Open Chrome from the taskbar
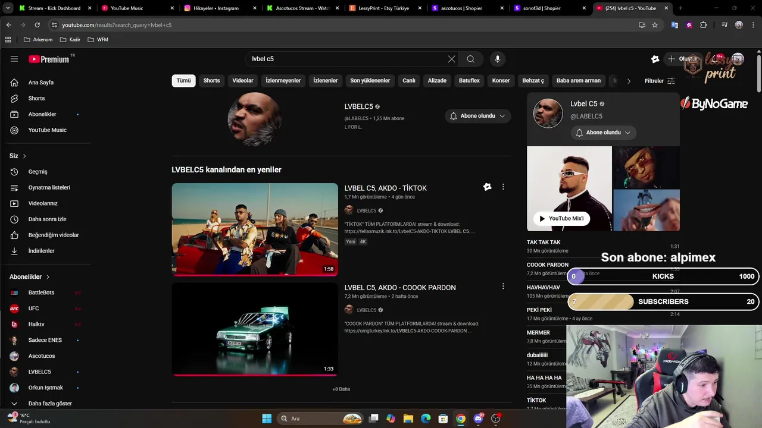This screenshot has height=428, width=762. [x=460, y=418]
